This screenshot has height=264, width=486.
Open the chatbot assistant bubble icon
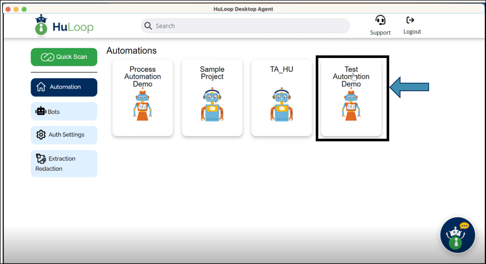click(x=458, y=234)
